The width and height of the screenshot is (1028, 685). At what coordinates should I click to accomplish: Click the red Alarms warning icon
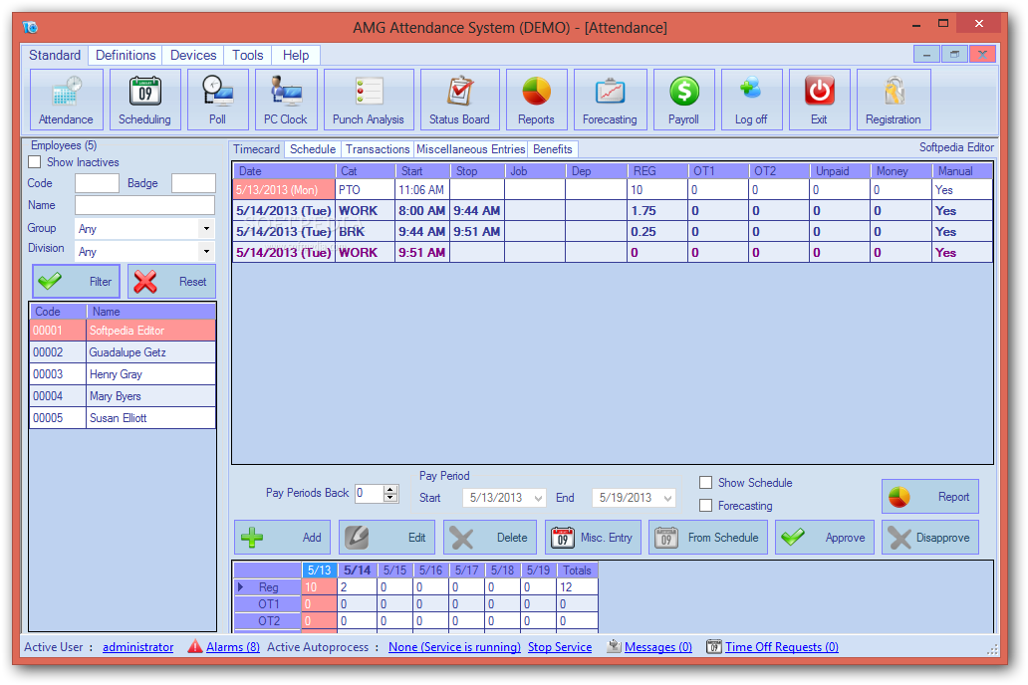coord(194,646)
